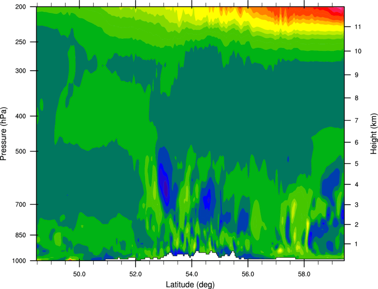378x289 pixels.
Task: Click height tick label 8
Action: point(357,98)
